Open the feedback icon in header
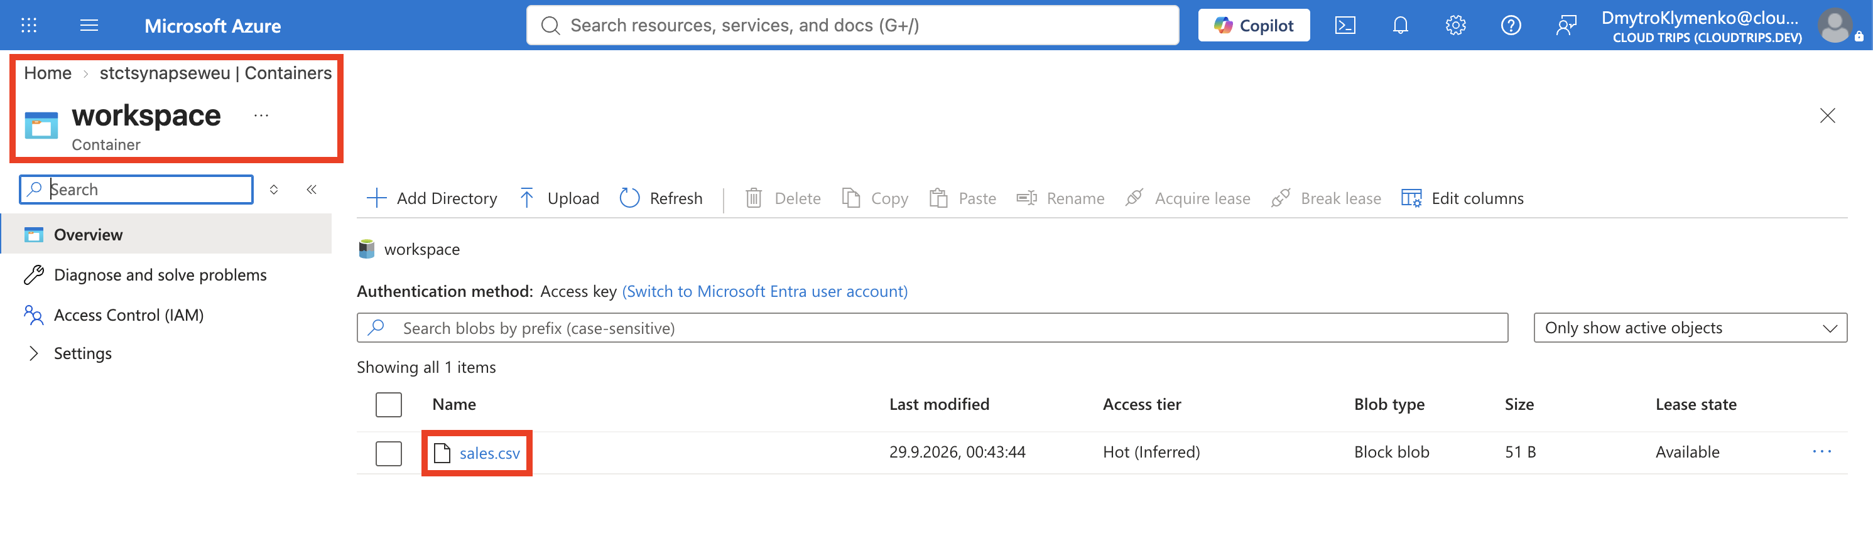The height and width of the screenshot is (536, 1873). point(1565,26)
